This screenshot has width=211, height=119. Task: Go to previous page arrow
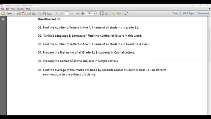(56, 13)
